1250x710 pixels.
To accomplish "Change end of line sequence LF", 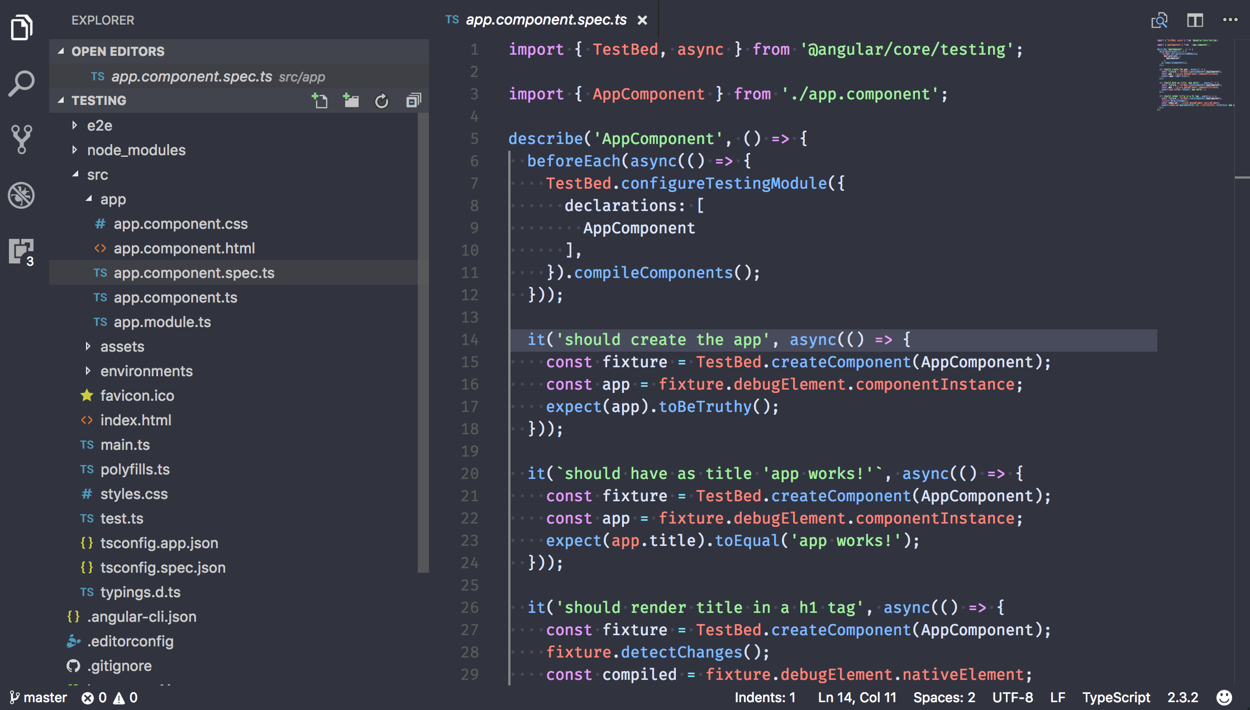I will [x=1057, y=697].
